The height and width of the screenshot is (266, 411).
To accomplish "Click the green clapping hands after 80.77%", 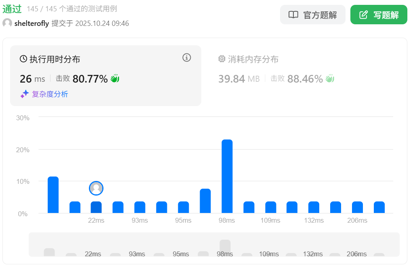I will pyautogui.click(x=115, y=79).
